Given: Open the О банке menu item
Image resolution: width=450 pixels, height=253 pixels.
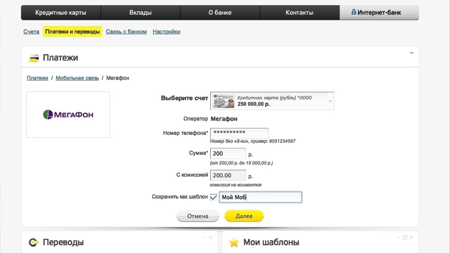Looking at the screenshot, I should [x=220, y=13].
